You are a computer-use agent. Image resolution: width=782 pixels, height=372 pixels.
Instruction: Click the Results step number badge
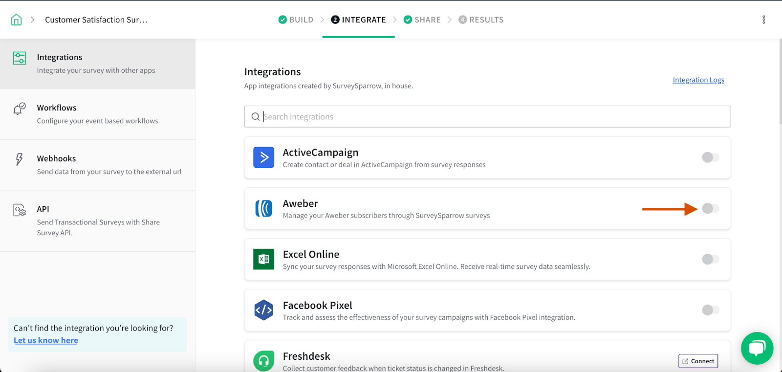[462, 20]
